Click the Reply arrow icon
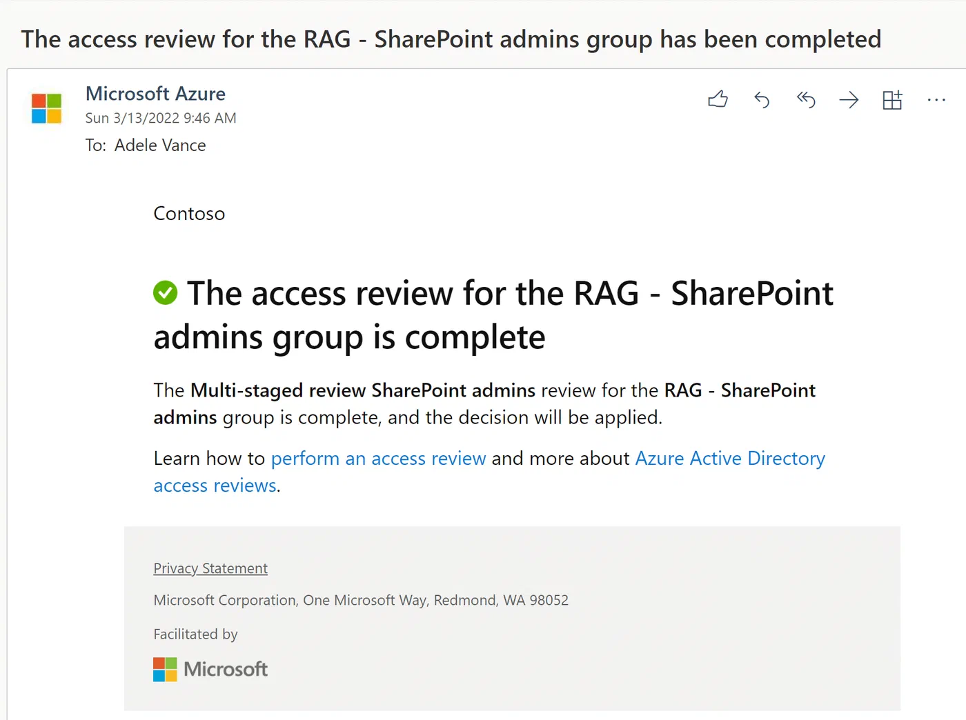The width and height of the screenshot is (966, 720). click(762, 100)
